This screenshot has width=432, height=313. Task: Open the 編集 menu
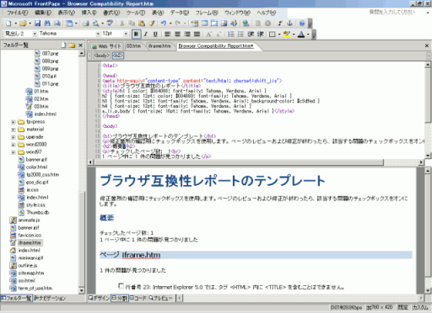(x=43, y=13)
